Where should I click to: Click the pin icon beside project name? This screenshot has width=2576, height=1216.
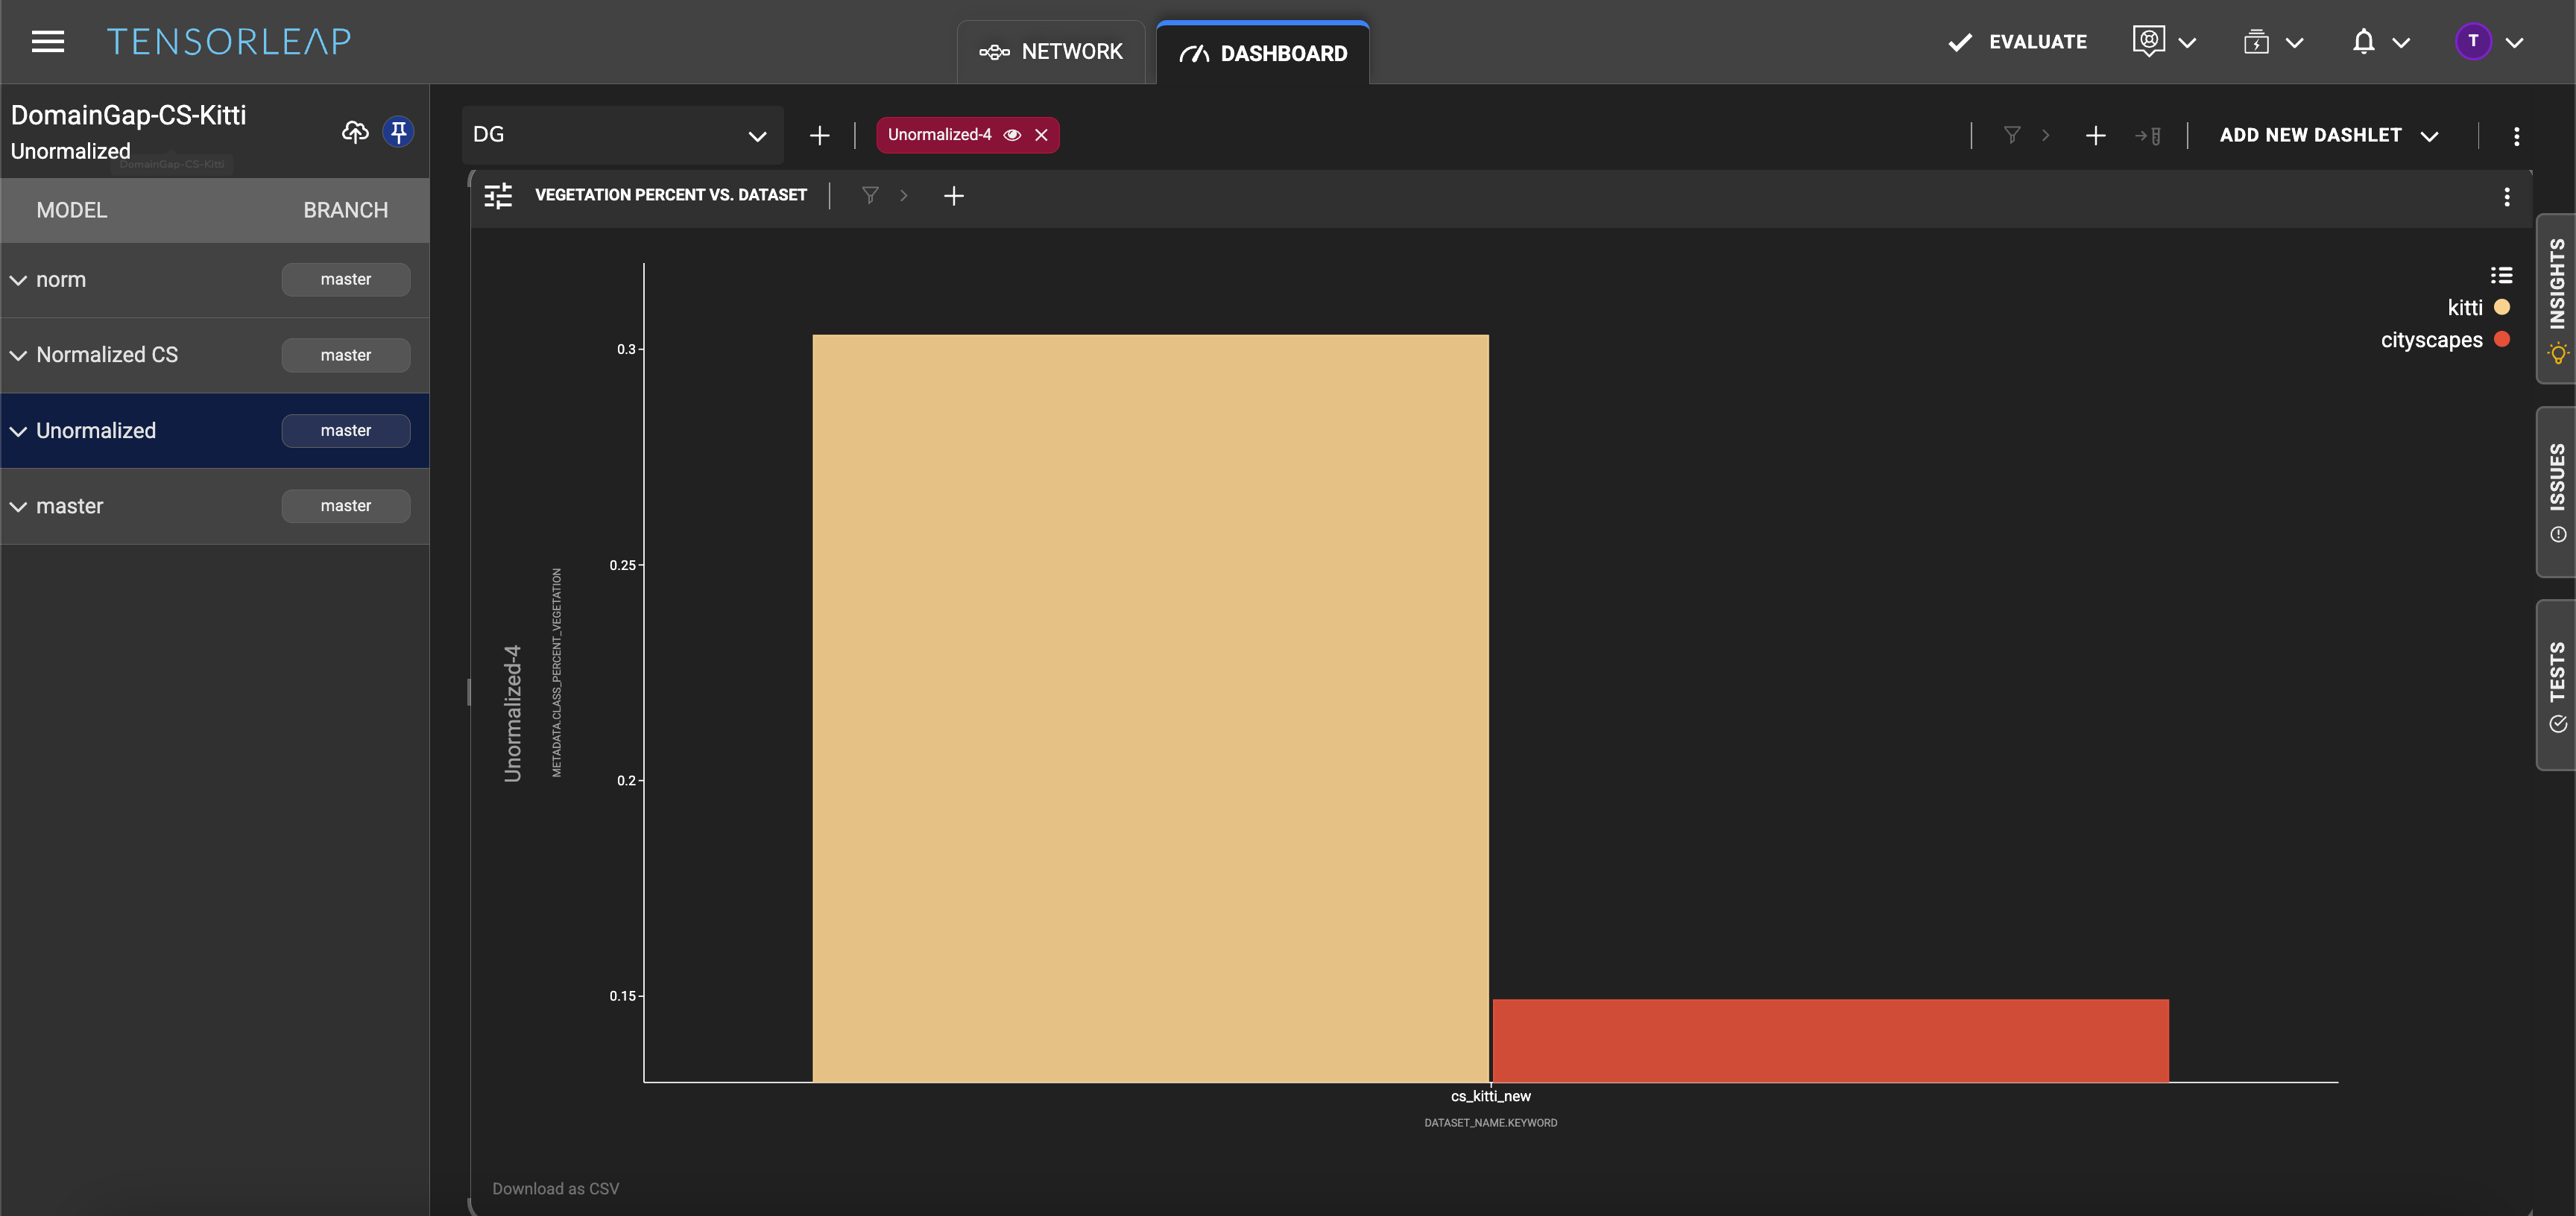[398, 132]
